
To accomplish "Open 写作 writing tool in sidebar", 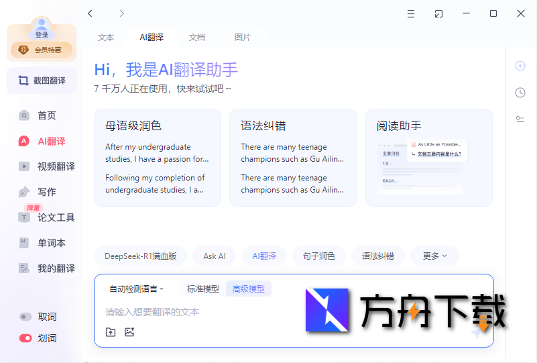I will click(x=38, y=192).
